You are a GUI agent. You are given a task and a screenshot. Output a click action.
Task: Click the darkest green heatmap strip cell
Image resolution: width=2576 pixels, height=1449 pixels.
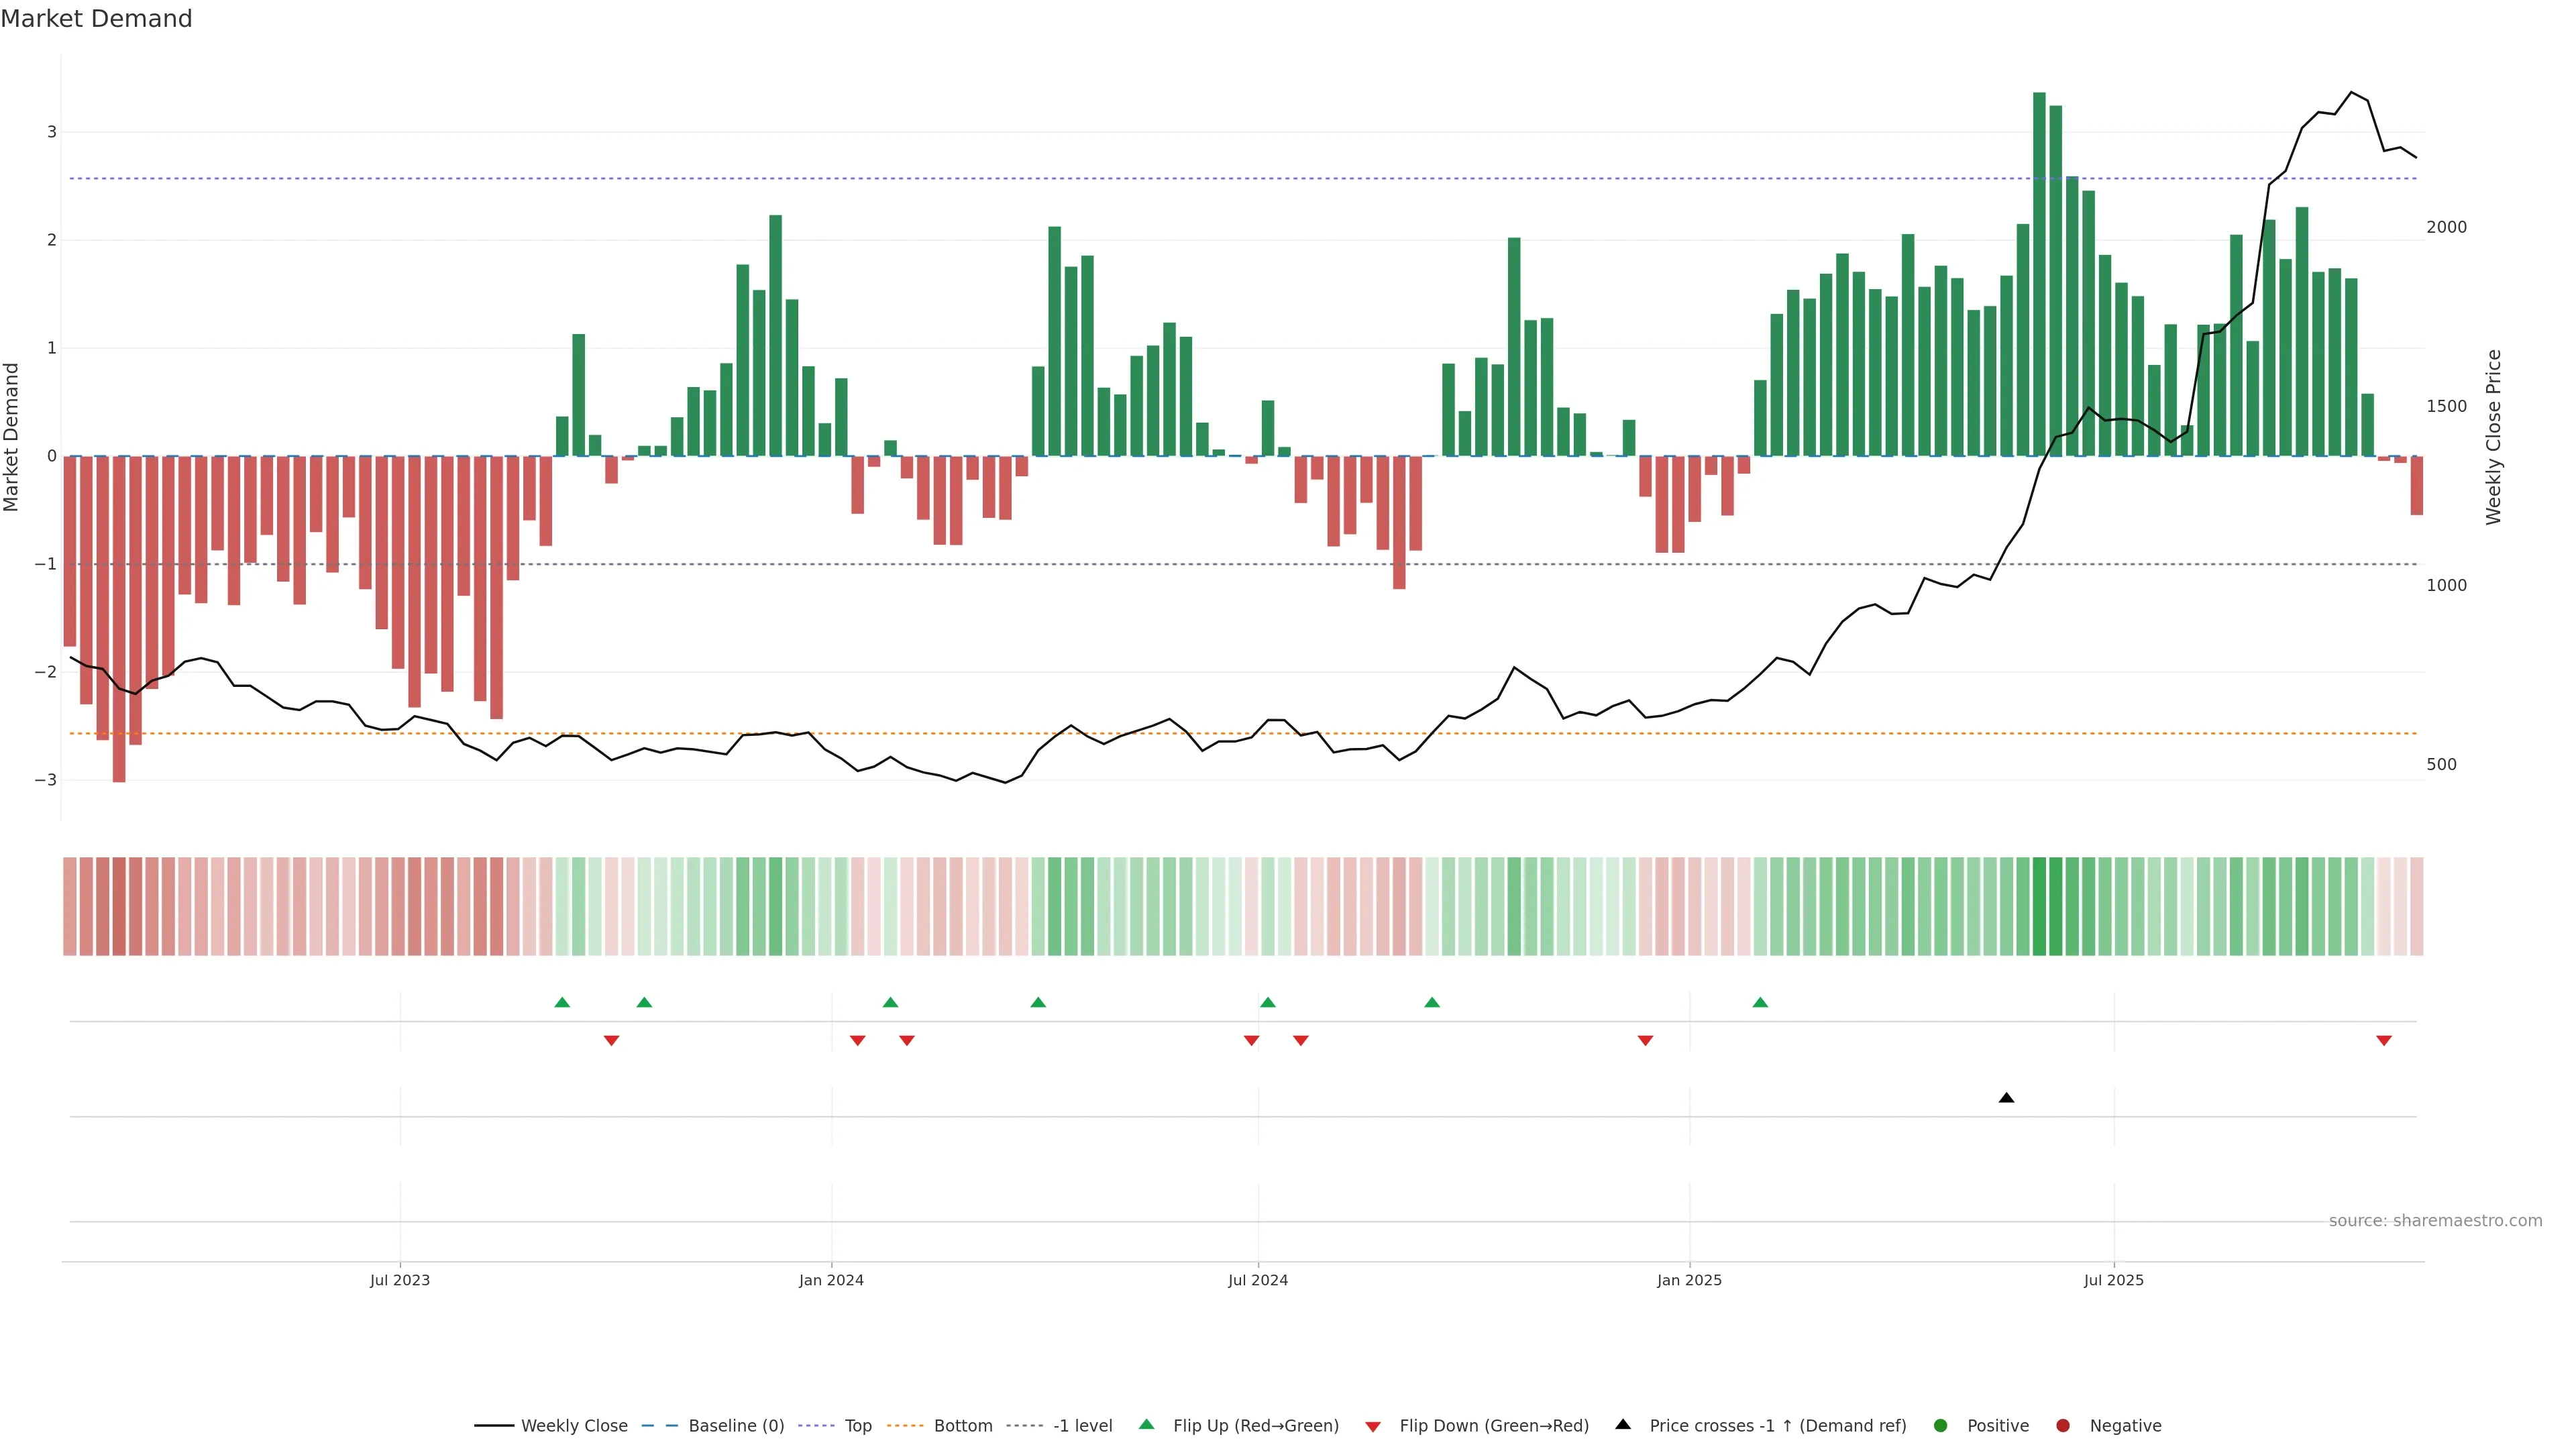(2039, 906)
